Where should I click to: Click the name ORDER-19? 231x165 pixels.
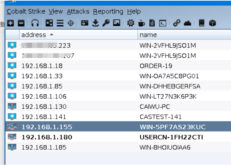pyautogui.click(x=156, y=66)
